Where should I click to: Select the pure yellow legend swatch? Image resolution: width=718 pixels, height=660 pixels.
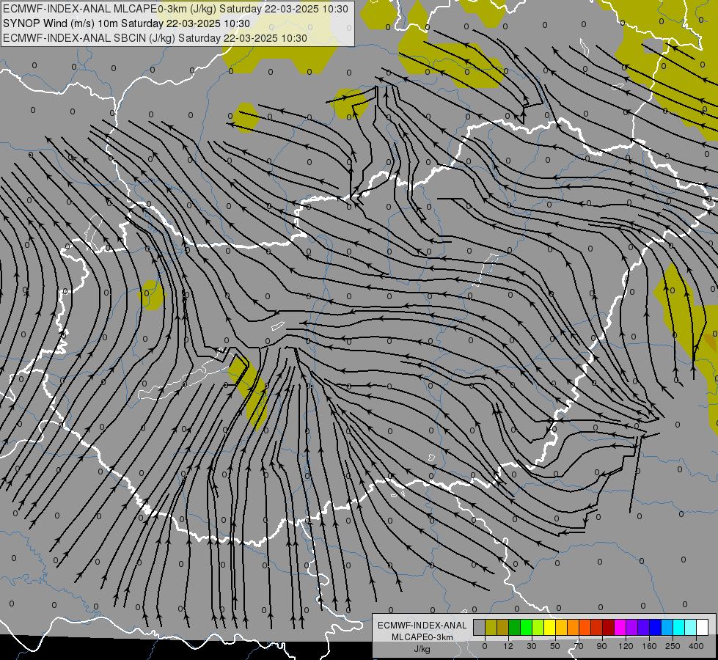pos(549,628)
